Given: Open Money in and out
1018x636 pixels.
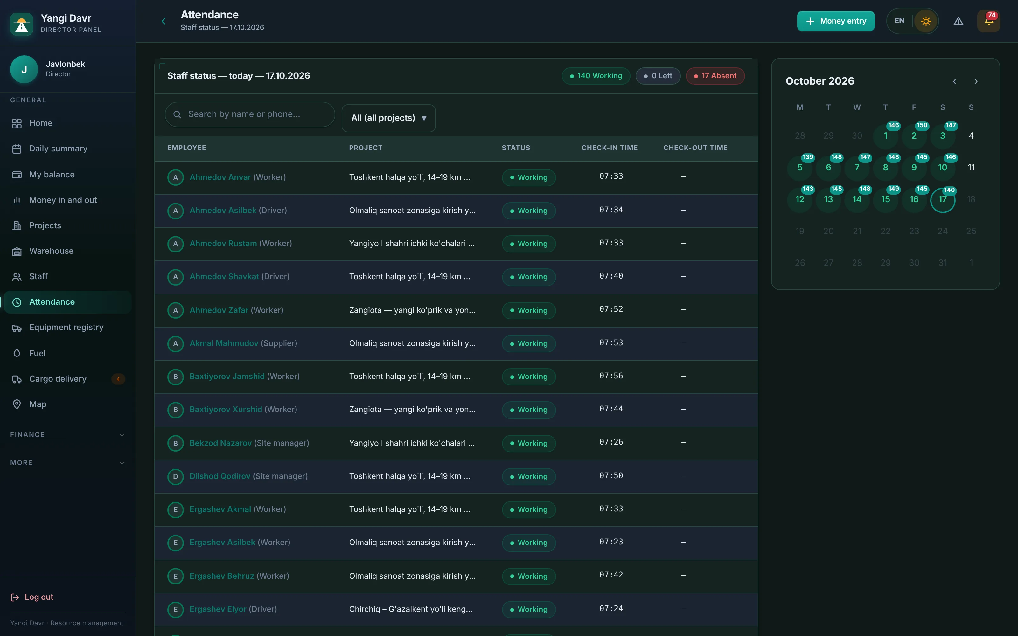Looking at the screenshot, I should click(x=67, y=200).
